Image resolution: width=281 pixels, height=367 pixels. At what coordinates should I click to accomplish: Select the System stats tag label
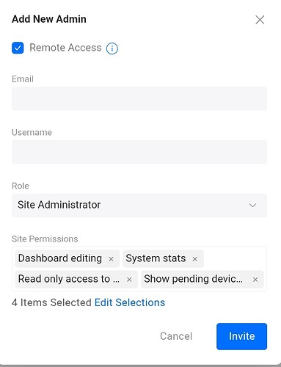[156, 258]
